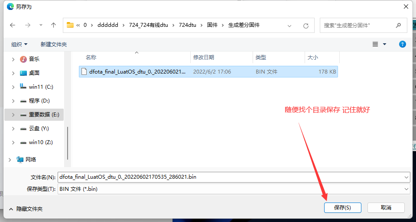Select 音乐 in the navigation pane
Image resolution: width=416 pixels, height=222 pixels.
(x=34, y=59)
